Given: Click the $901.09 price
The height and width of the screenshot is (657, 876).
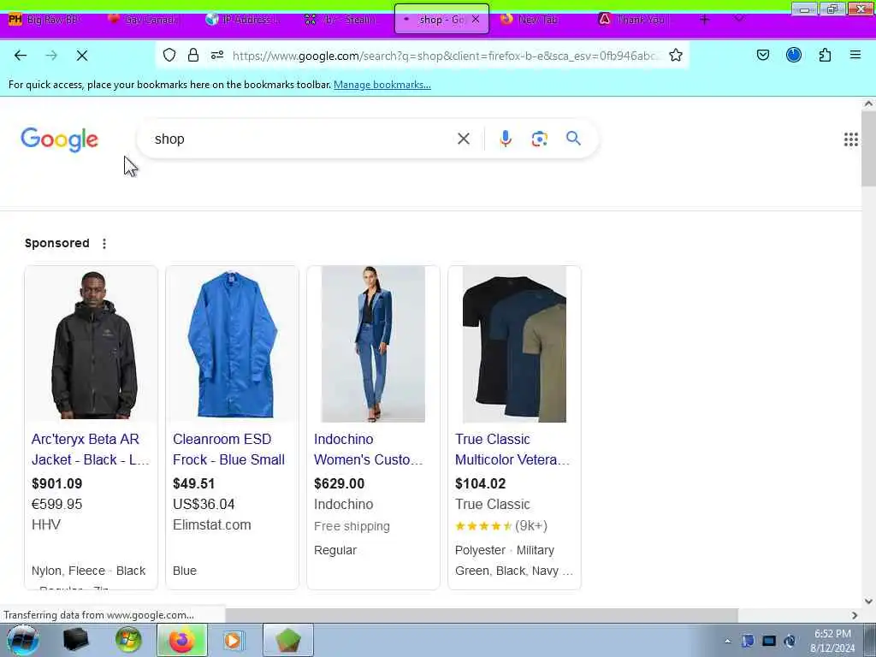Looking at the screenshot, I should click(57, 484).
